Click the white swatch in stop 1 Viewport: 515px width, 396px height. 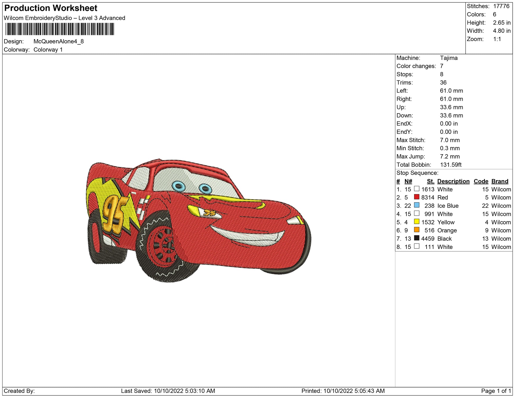pos(417,189)
